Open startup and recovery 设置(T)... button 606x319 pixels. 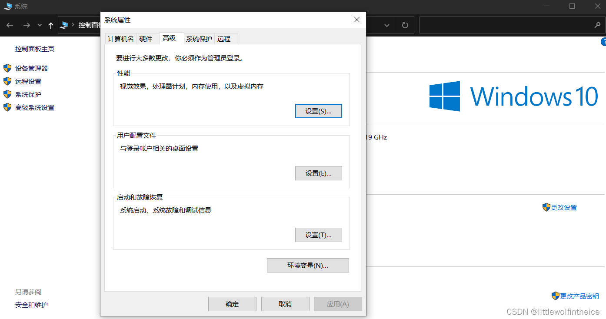point(319,235)
